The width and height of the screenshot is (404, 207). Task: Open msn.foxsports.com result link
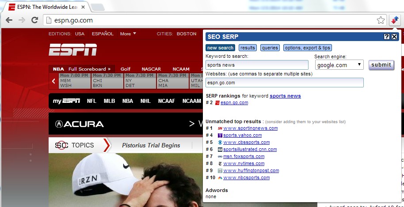point(244,156)
